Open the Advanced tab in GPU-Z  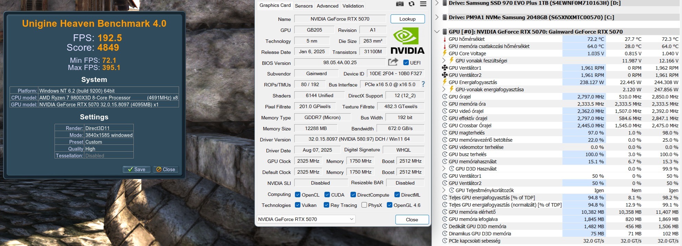coord(327,6)
